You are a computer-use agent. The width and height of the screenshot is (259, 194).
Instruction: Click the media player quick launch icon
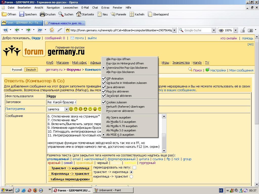pos(41,190)
